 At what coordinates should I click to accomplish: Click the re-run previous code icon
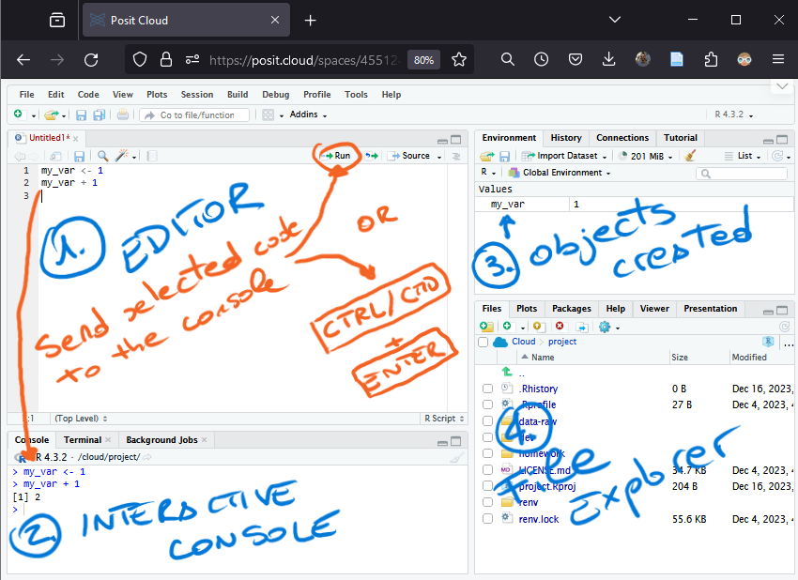coord(372,156)
